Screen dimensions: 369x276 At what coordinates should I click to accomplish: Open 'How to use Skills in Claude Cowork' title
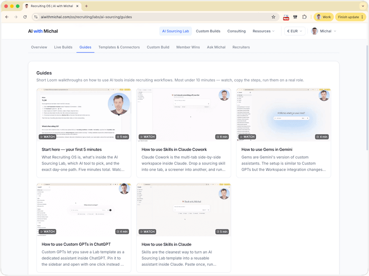174,149
